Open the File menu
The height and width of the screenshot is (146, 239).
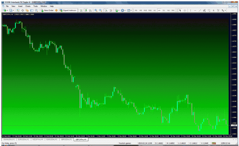[x=7, y=6]
